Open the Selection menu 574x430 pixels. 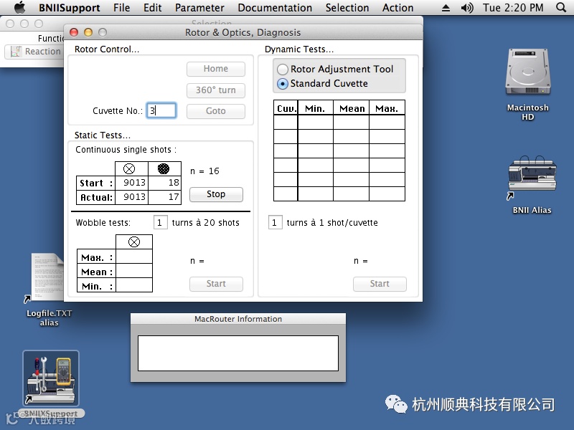[x=347, y=8]
